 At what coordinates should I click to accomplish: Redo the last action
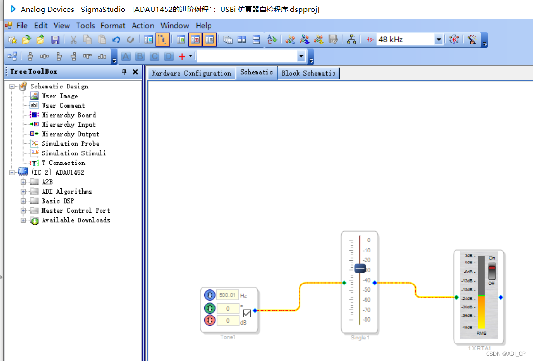tap(131, 40)
